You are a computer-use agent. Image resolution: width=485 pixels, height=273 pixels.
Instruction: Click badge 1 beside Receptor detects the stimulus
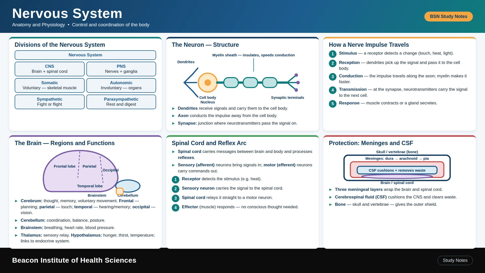[176, 179]
